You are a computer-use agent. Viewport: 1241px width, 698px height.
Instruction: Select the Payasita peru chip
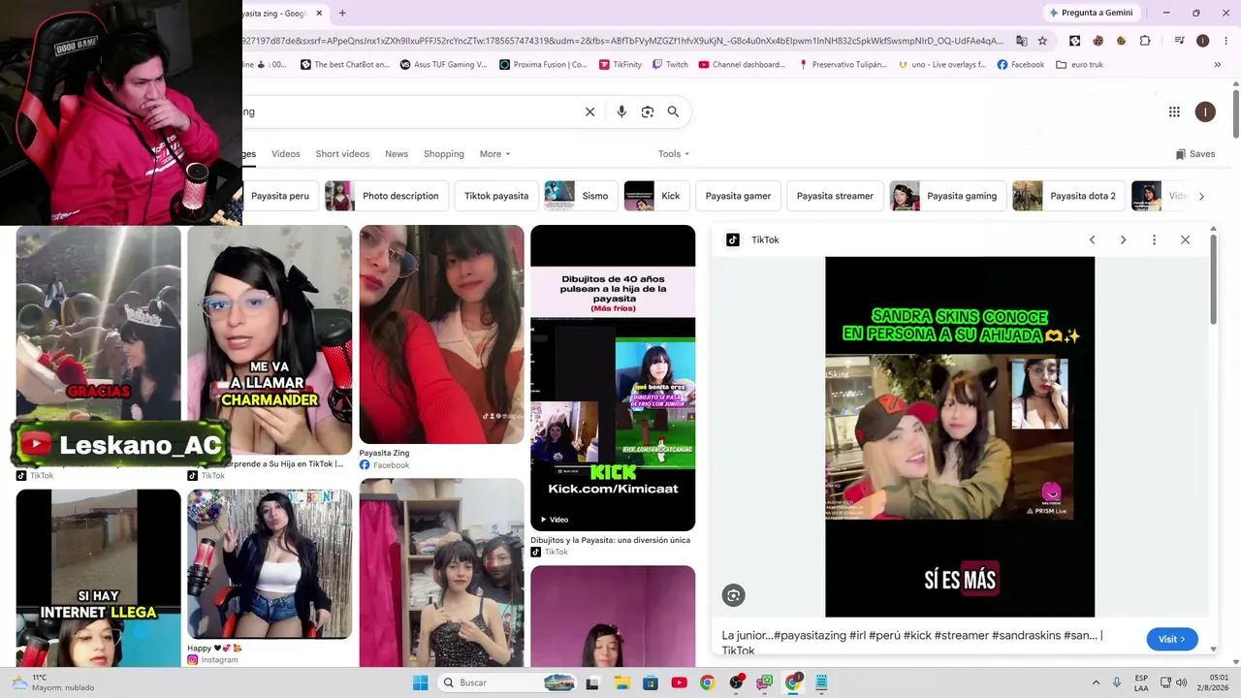tap(280, 196)
